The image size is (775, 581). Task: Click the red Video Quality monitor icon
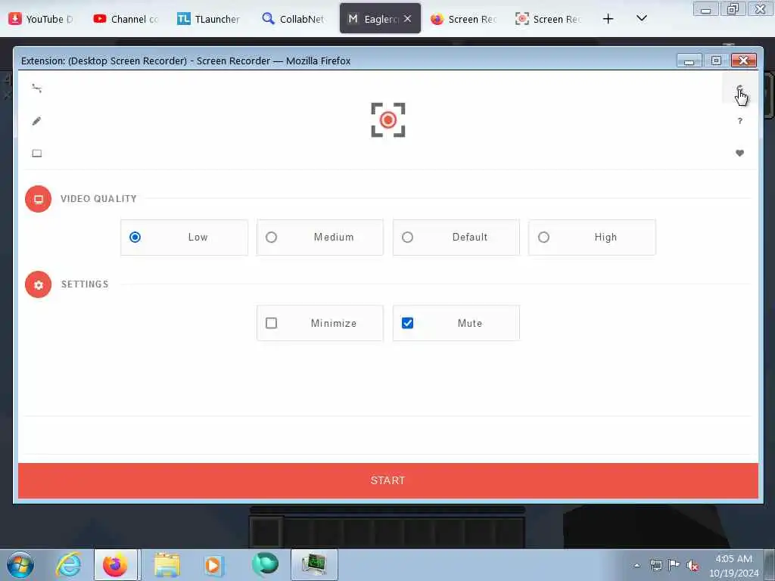(38, 199)
